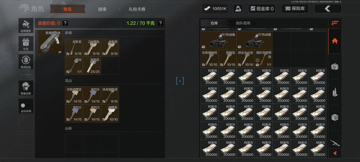Switch to the 健康 tab
360x162 pixels.
point(102,9)
